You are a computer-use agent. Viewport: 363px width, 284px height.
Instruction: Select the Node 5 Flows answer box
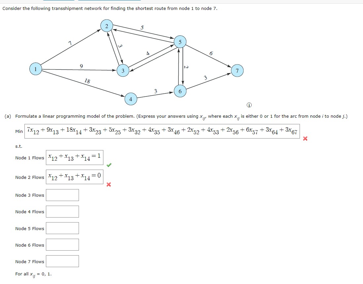click(62, 228)
